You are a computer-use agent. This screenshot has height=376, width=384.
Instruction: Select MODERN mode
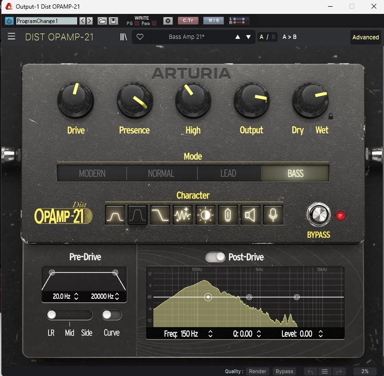point(92,174)
